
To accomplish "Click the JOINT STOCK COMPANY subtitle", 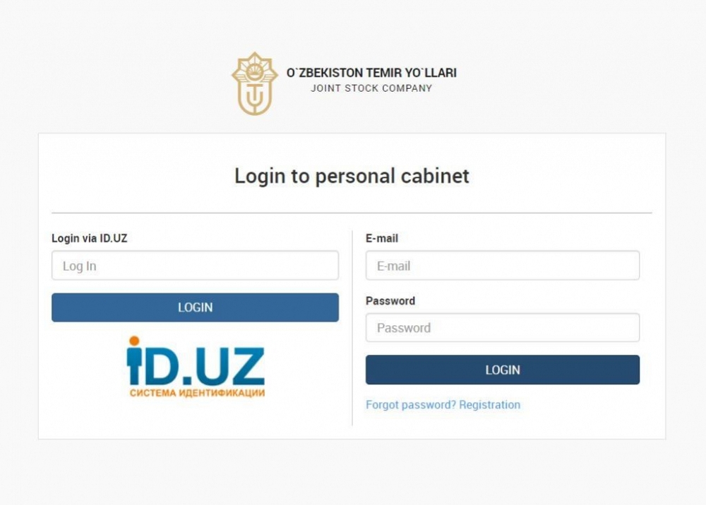I will 371,88.
